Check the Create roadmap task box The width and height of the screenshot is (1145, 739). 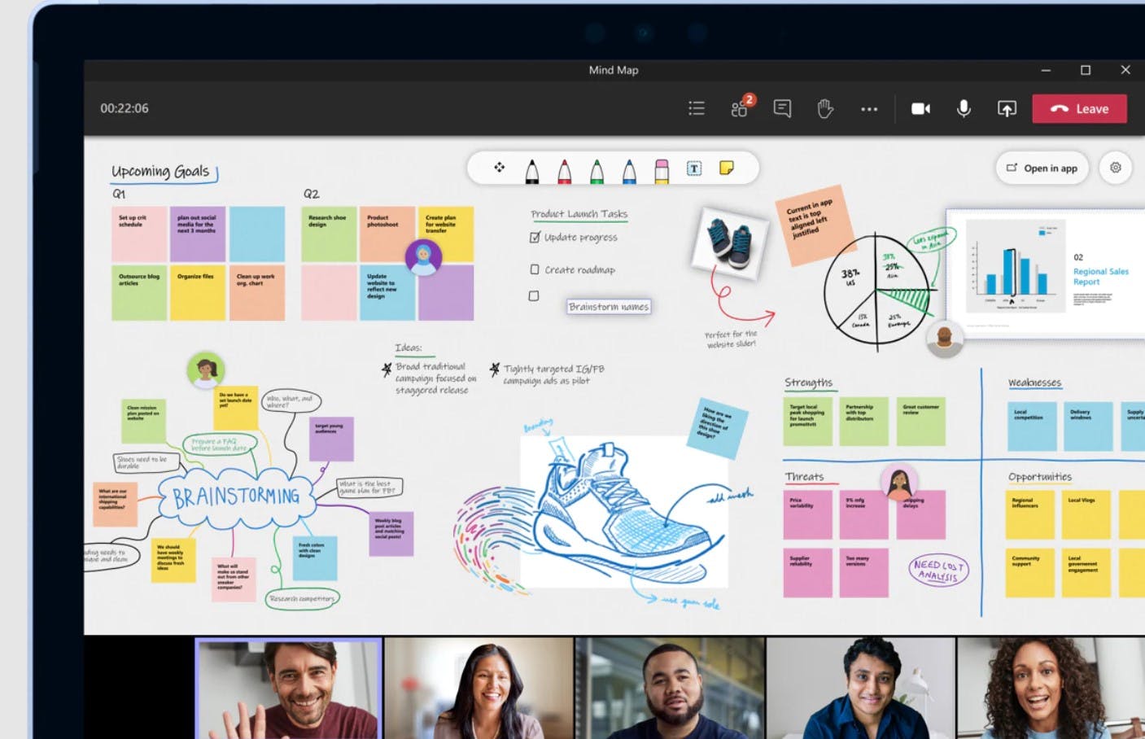(534, 269)
